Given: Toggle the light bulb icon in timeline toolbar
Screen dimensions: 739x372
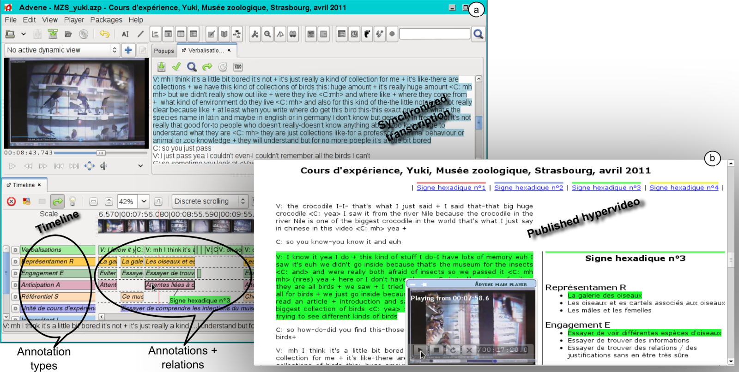Looking at the screenshot, I should [x=73, y=201].
